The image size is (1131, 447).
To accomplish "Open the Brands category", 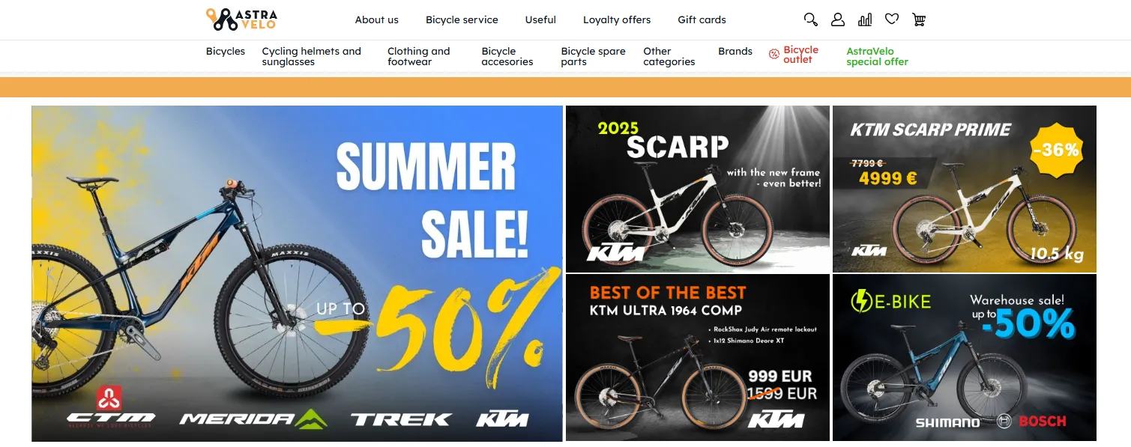I will tap(735, 52).
